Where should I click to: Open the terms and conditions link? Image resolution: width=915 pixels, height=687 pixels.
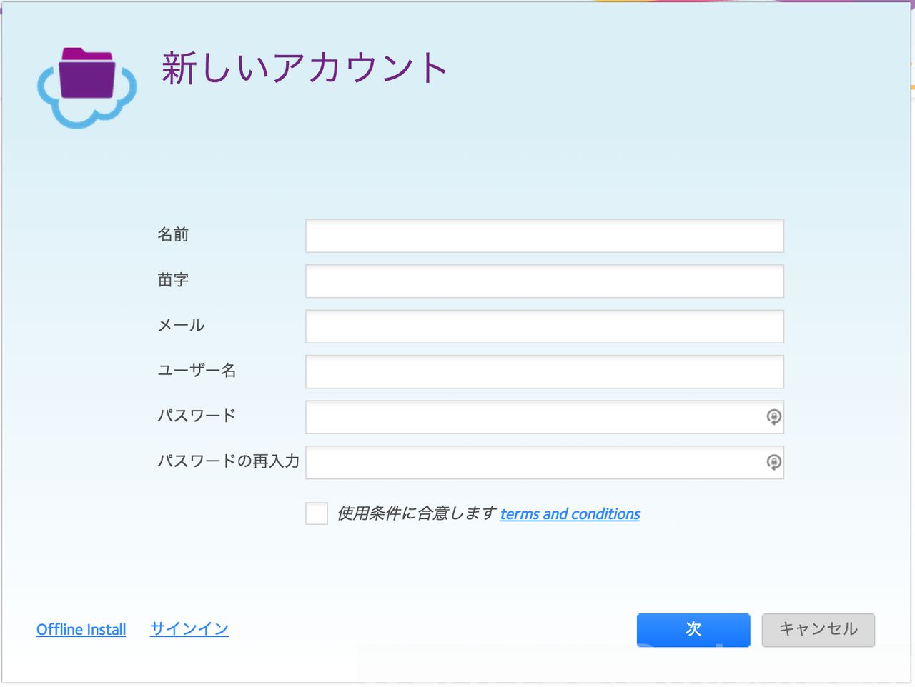click(x=570, y=514)
